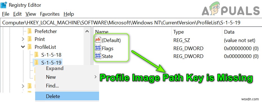Click the Prefetcher folder icon

pyautogui.click(x=30, y=31)
